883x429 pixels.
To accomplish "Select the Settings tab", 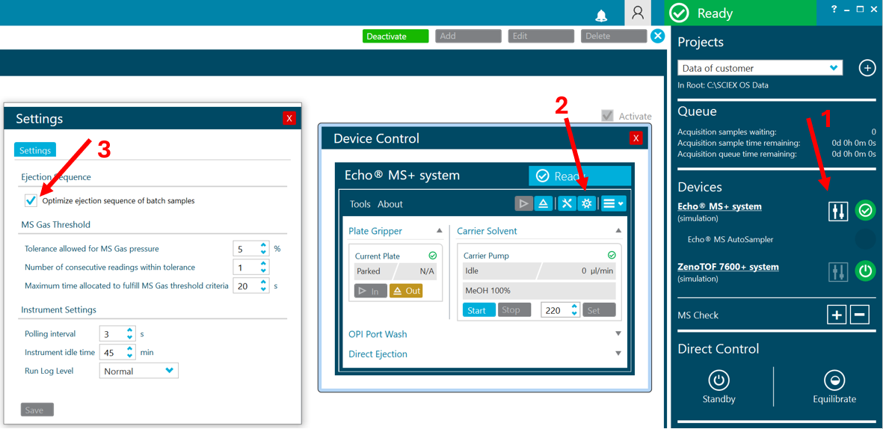I will pos(35,150).
